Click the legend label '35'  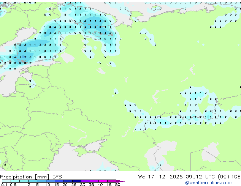point(91,184)
